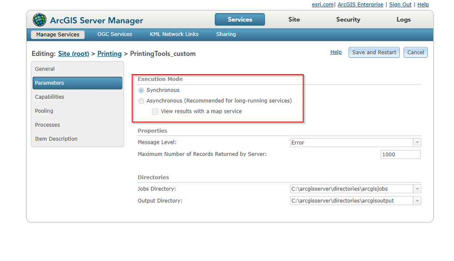This screenshot has height=261, width=454.
Task: Select Manage Services in the sub-menu
Action: coord(58,35)
